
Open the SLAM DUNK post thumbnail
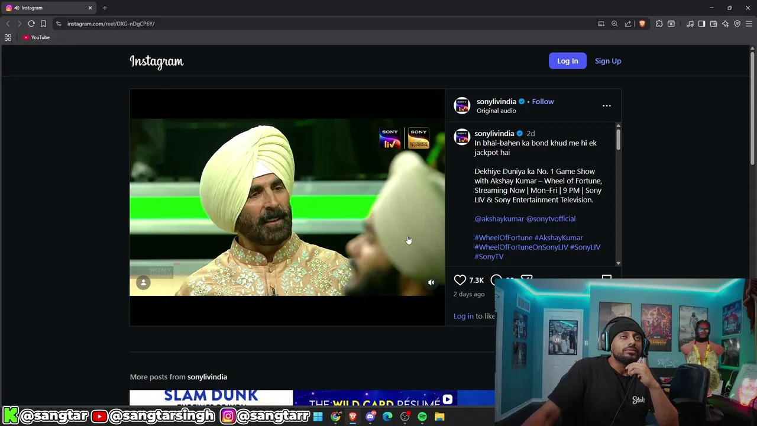coord(211,398)
